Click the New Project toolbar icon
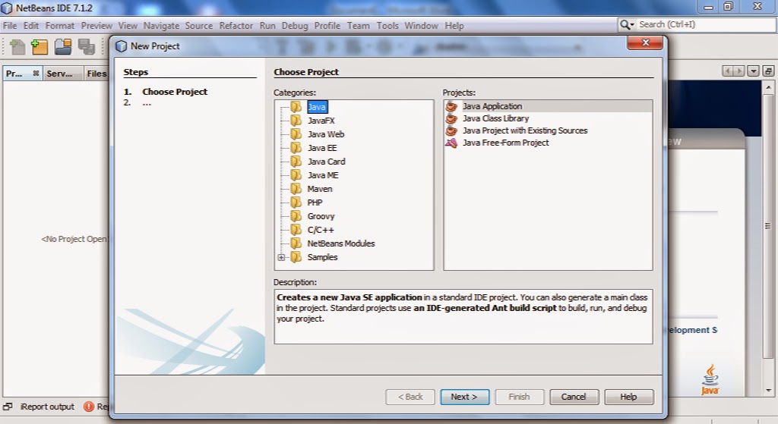The height and width of the screenshot is (424, 778). 40,47
